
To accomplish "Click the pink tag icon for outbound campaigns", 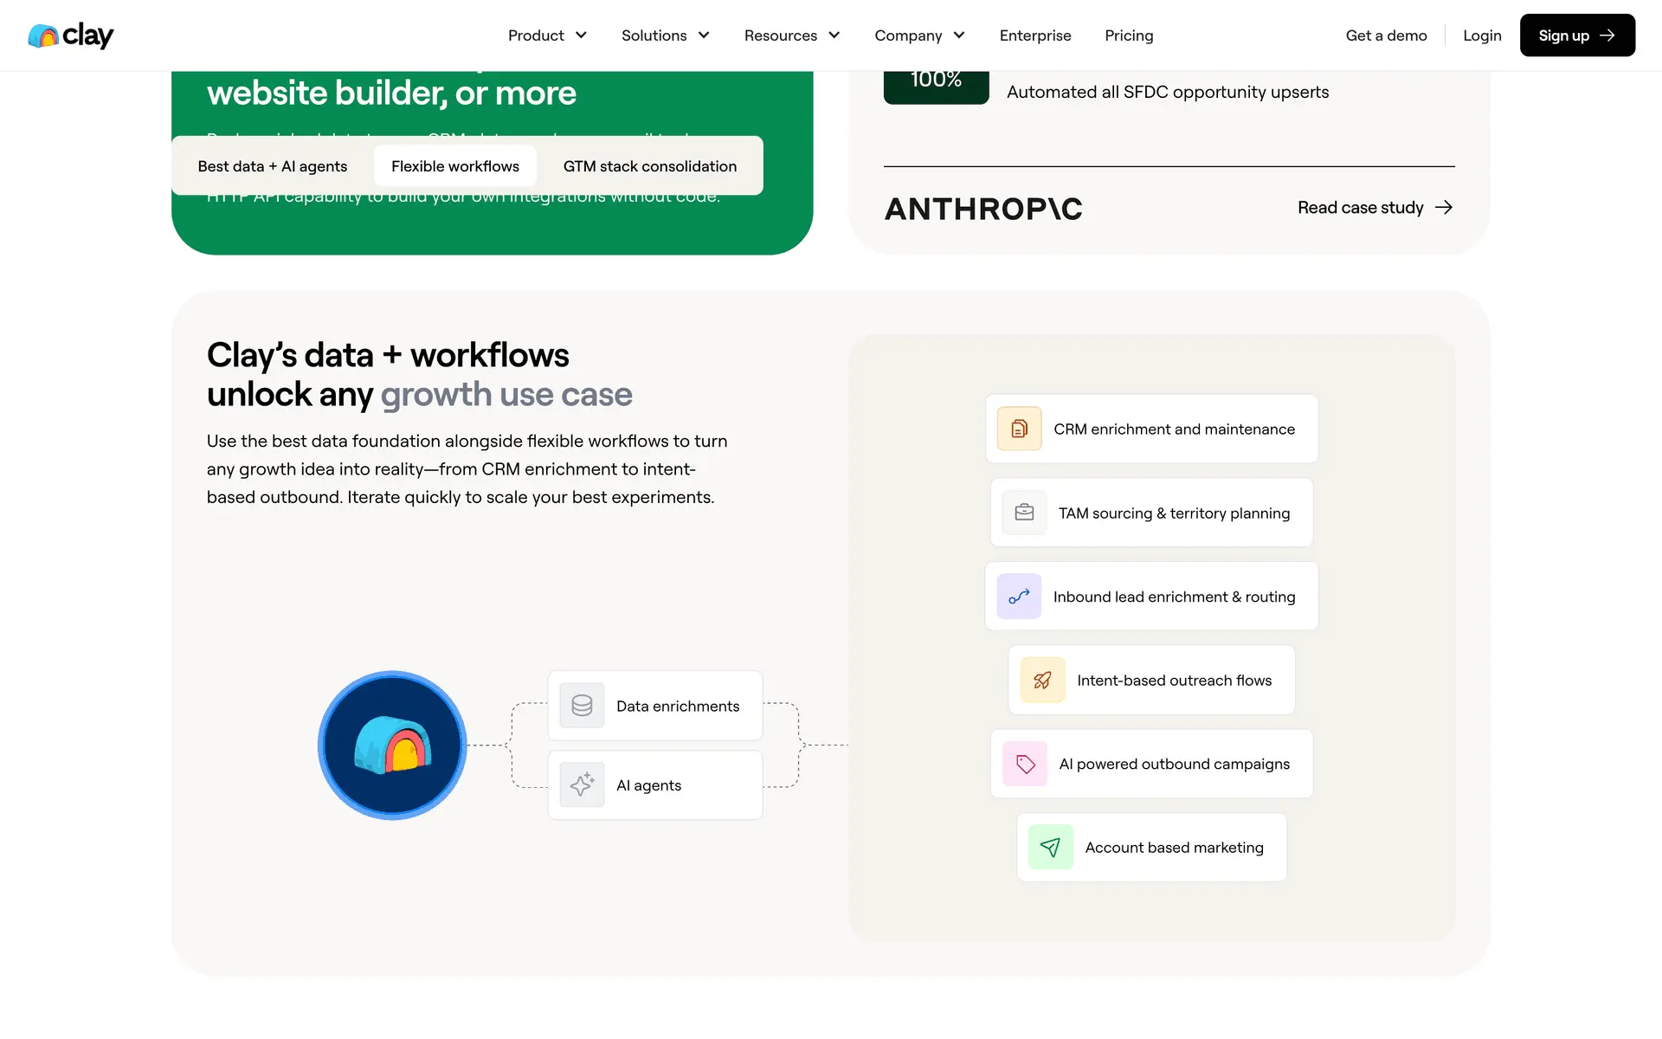I will point(1025,764).
